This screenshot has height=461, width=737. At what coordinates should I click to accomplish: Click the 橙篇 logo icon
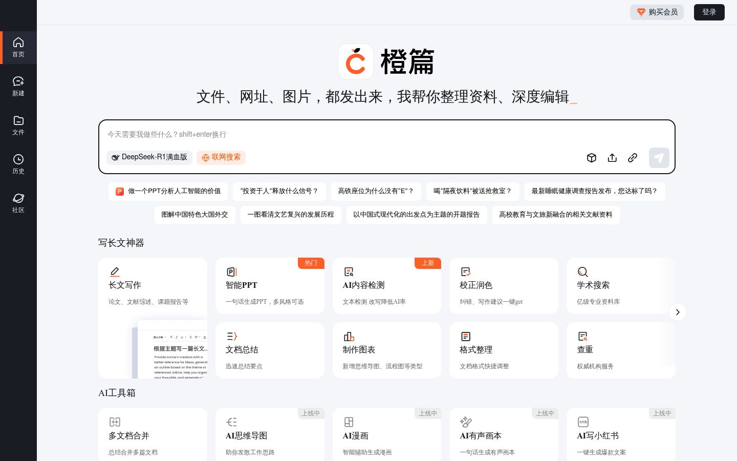click(x=356, y=61)
